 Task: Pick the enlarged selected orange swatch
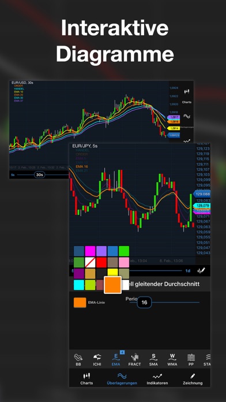pos(112,285)
